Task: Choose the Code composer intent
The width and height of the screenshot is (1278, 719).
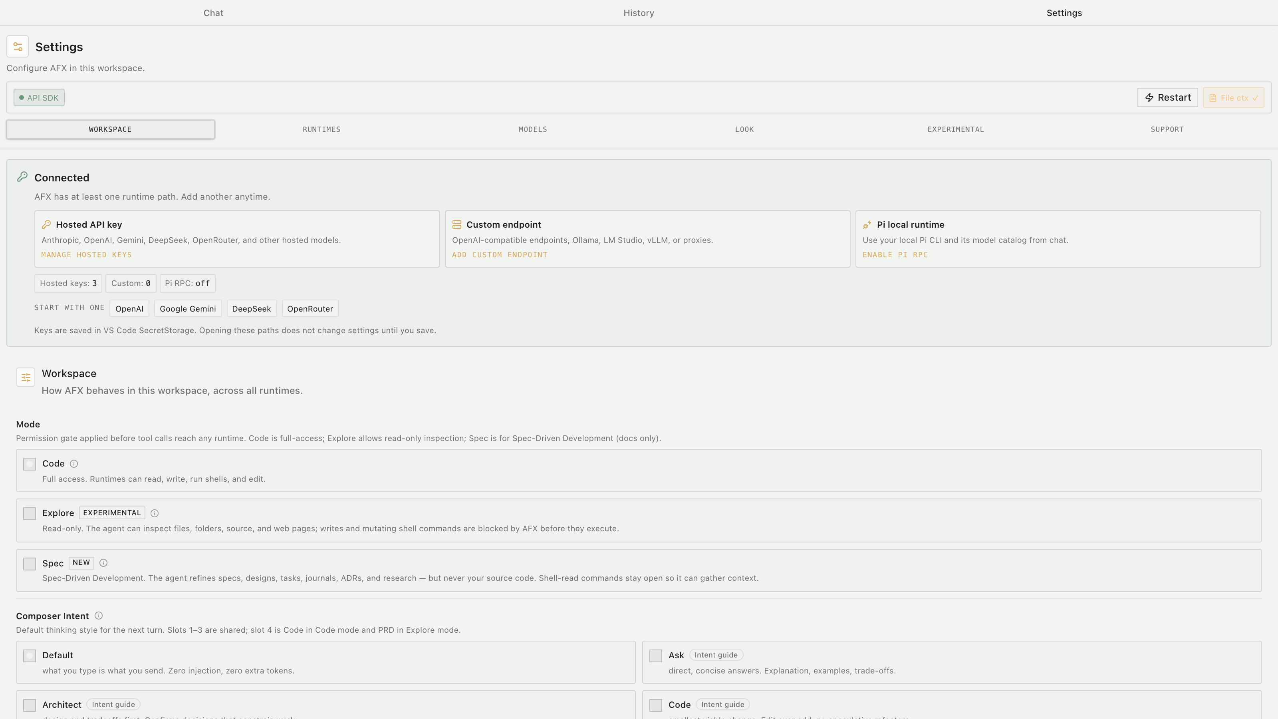Action: click(656, 705)
